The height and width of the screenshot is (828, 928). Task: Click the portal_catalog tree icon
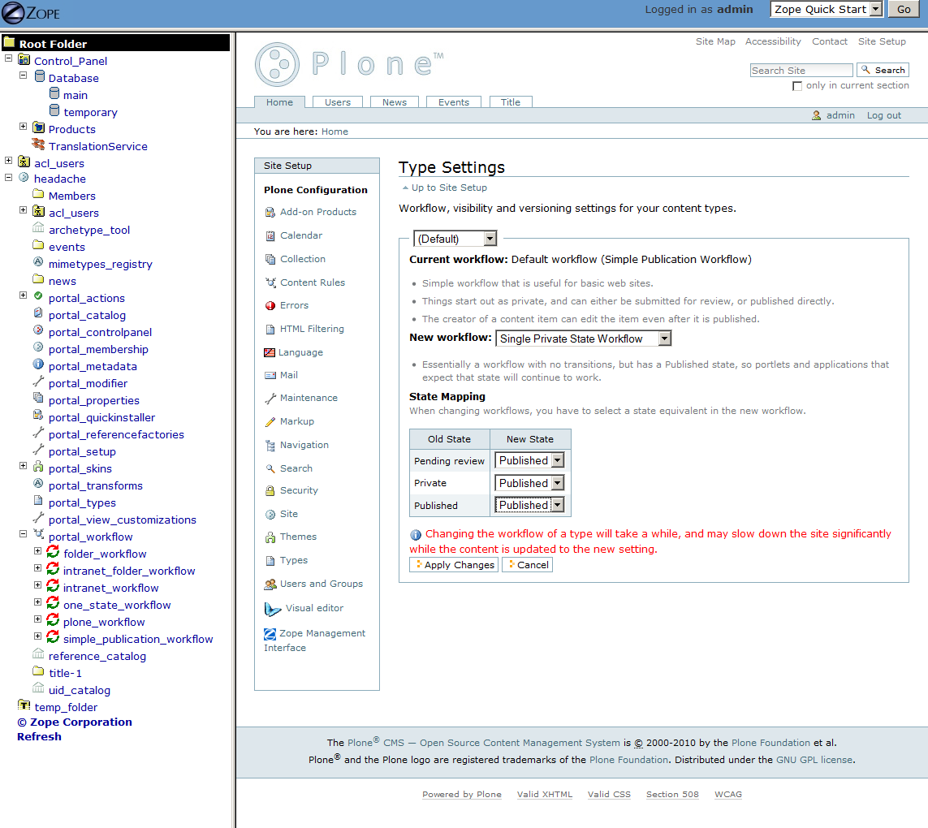38,313
